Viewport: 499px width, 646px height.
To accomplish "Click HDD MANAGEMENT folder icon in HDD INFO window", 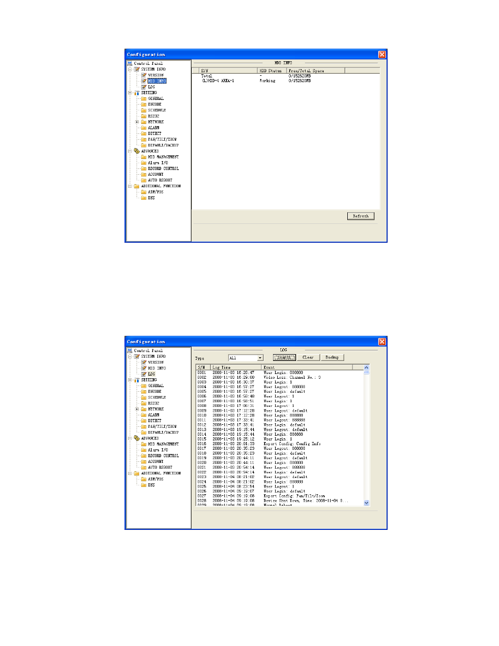I will point(144,157).
